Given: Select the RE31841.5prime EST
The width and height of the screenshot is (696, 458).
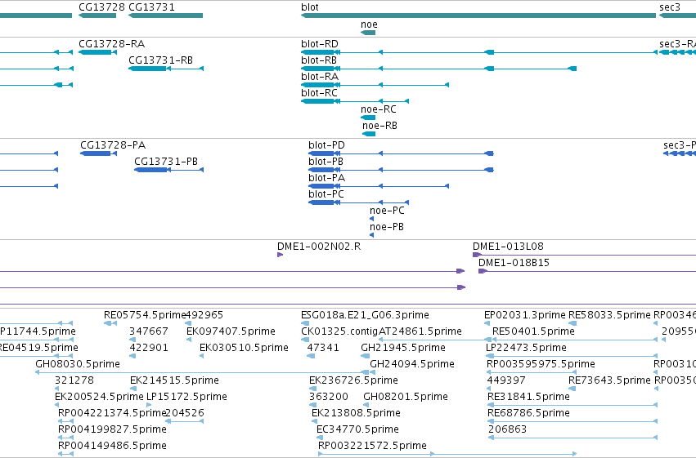Looking at the screenshot, I should (573, 405).
